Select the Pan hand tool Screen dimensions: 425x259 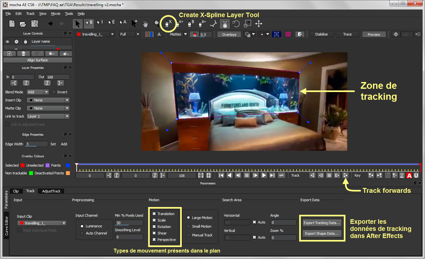pos(146,24)
